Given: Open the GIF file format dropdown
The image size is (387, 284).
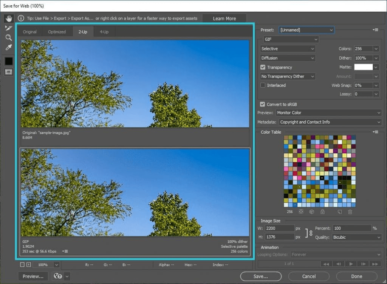Looking at the screenshot, I should [x=291, y=39].
